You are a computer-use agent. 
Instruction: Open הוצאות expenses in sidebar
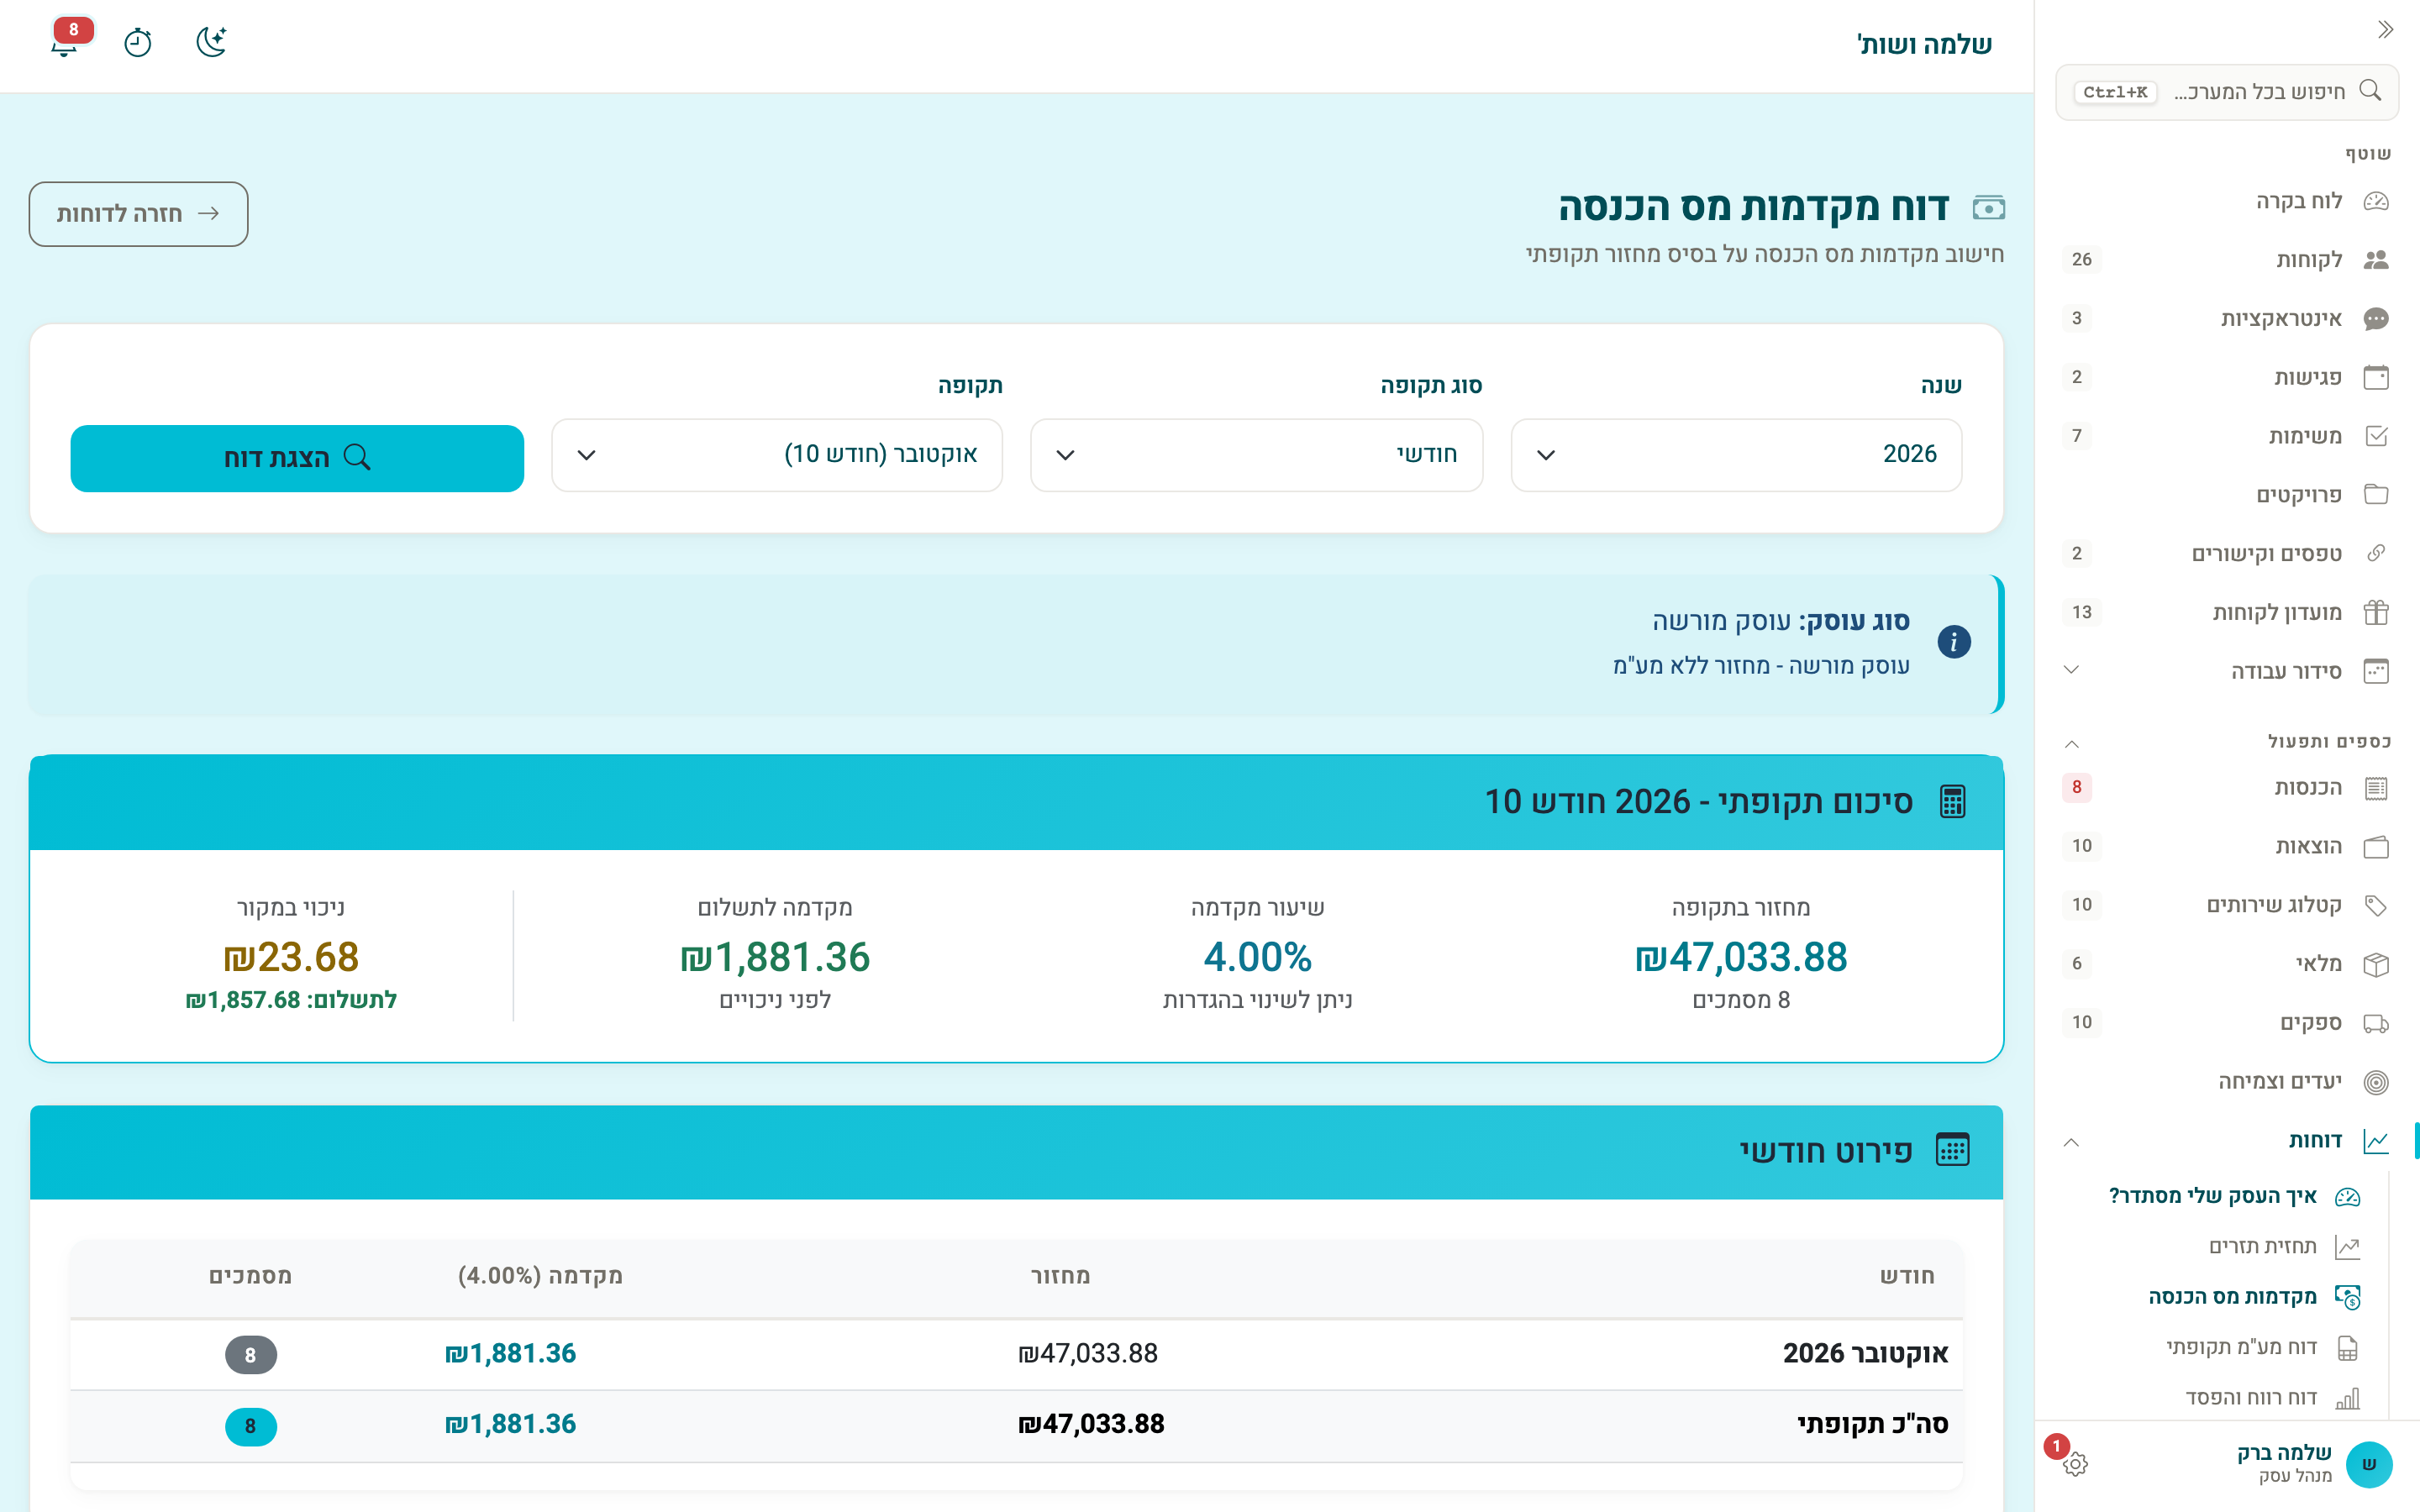(x=2226, y=847)
